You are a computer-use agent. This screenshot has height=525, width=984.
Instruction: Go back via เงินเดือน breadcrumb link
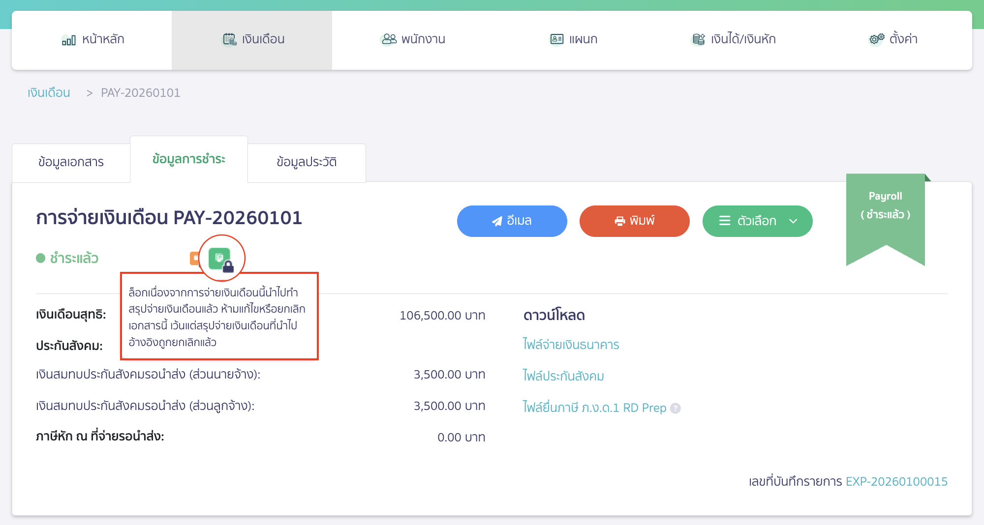click(49, 93)
